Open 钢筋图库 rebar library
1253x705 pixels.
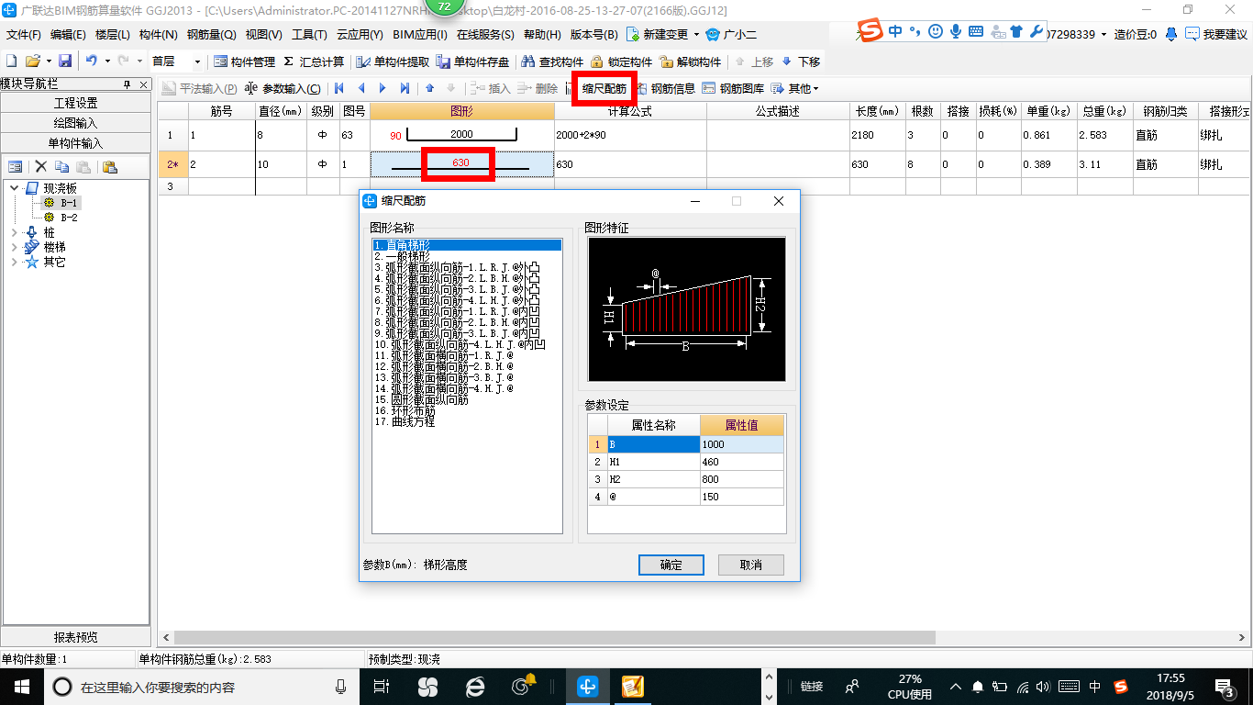point(733,89)
